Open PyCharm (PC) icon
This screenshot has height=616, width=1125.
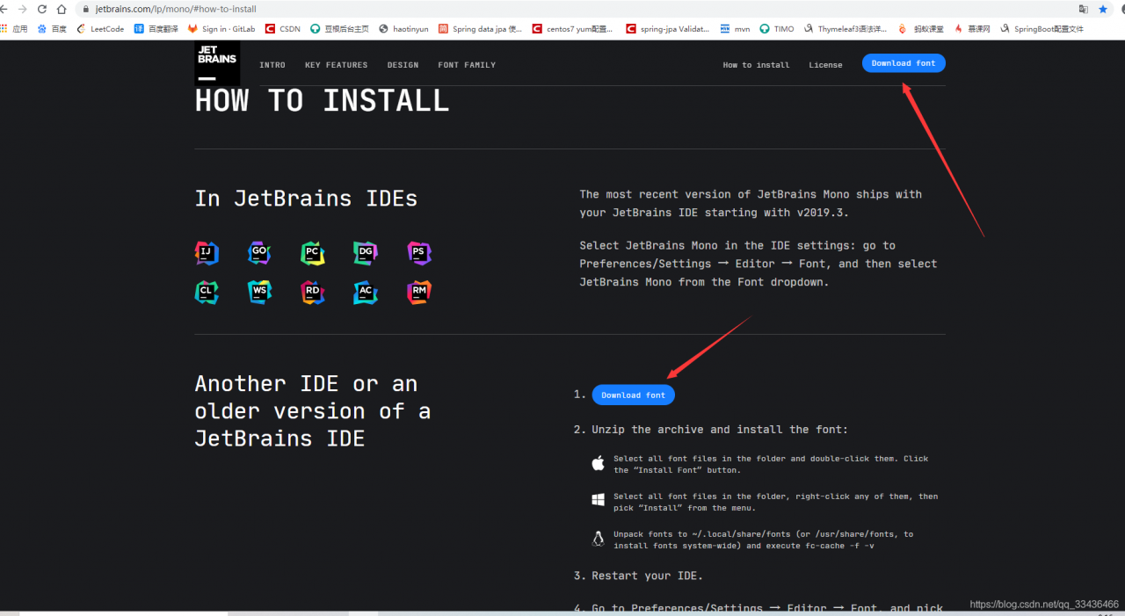tap(313, 253)
